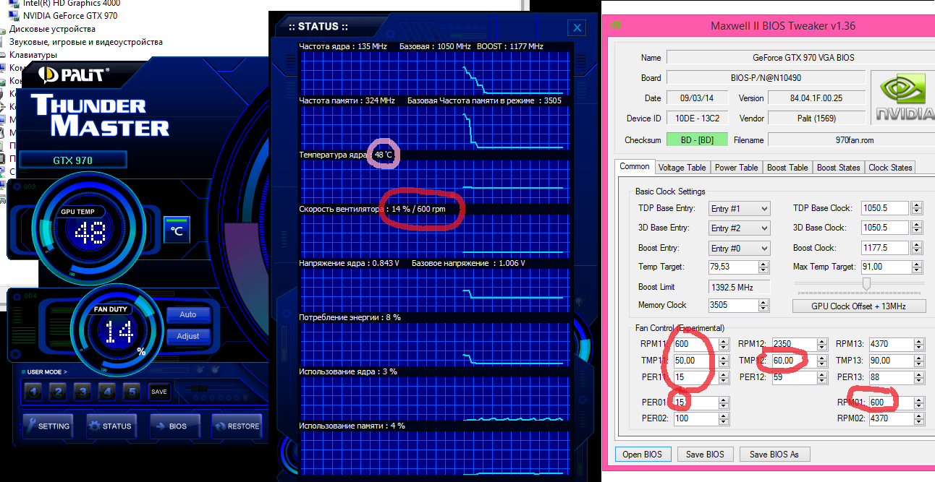This screenshot has height=482, width=935.
Task: Increase the 3D Base Clock stepper
Action: coord(917,225)
